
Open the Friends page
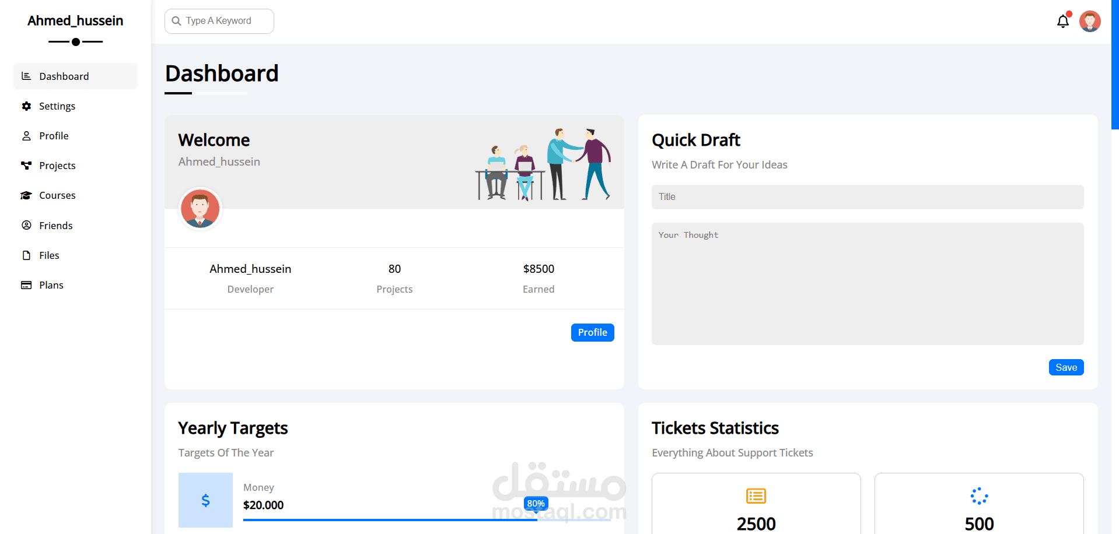tap(75, 226)
